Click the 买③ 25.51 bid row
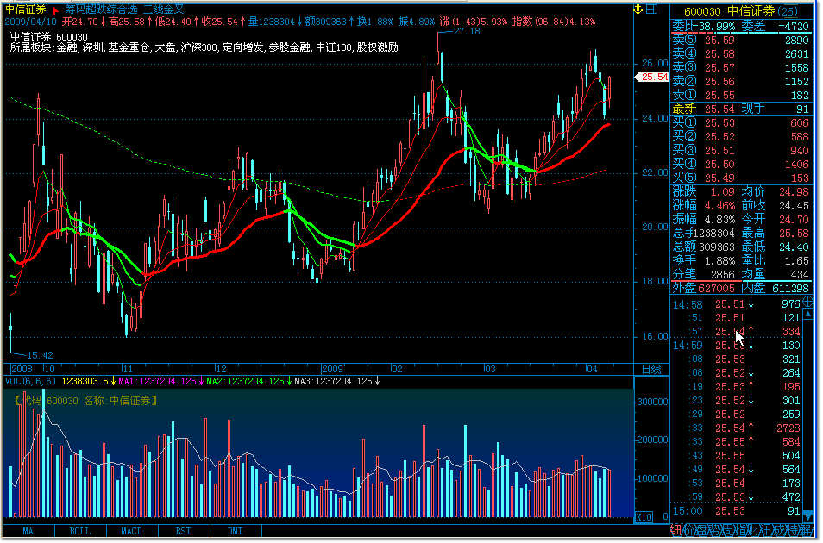Image resolution: width=823 pixels, height=543 pixels. pos(741,151)
